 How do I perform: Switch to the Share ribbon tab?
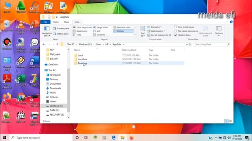(67, 22)
